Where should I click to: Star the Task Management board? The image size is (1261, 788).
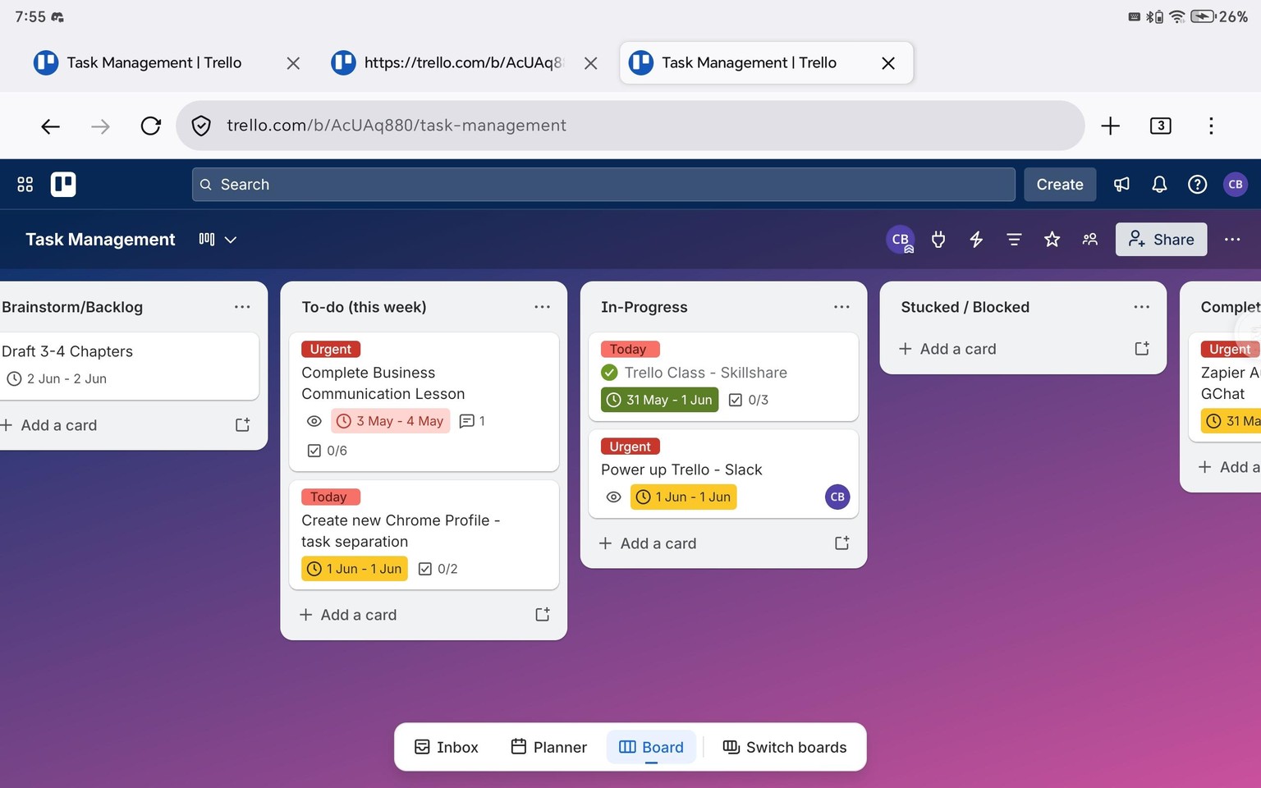[1052, 240]
